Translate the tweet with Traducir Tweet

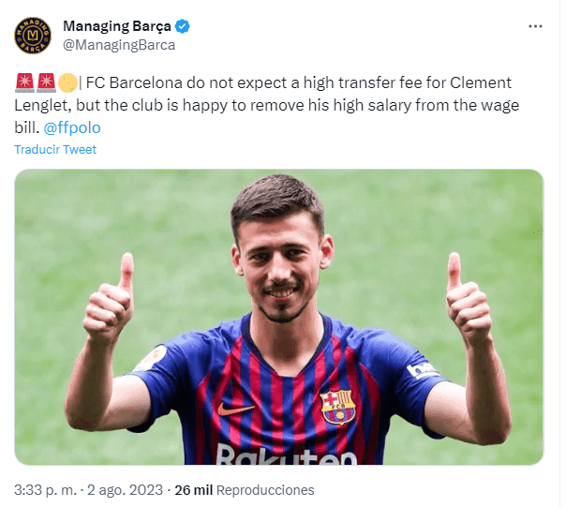click(55, 150)
